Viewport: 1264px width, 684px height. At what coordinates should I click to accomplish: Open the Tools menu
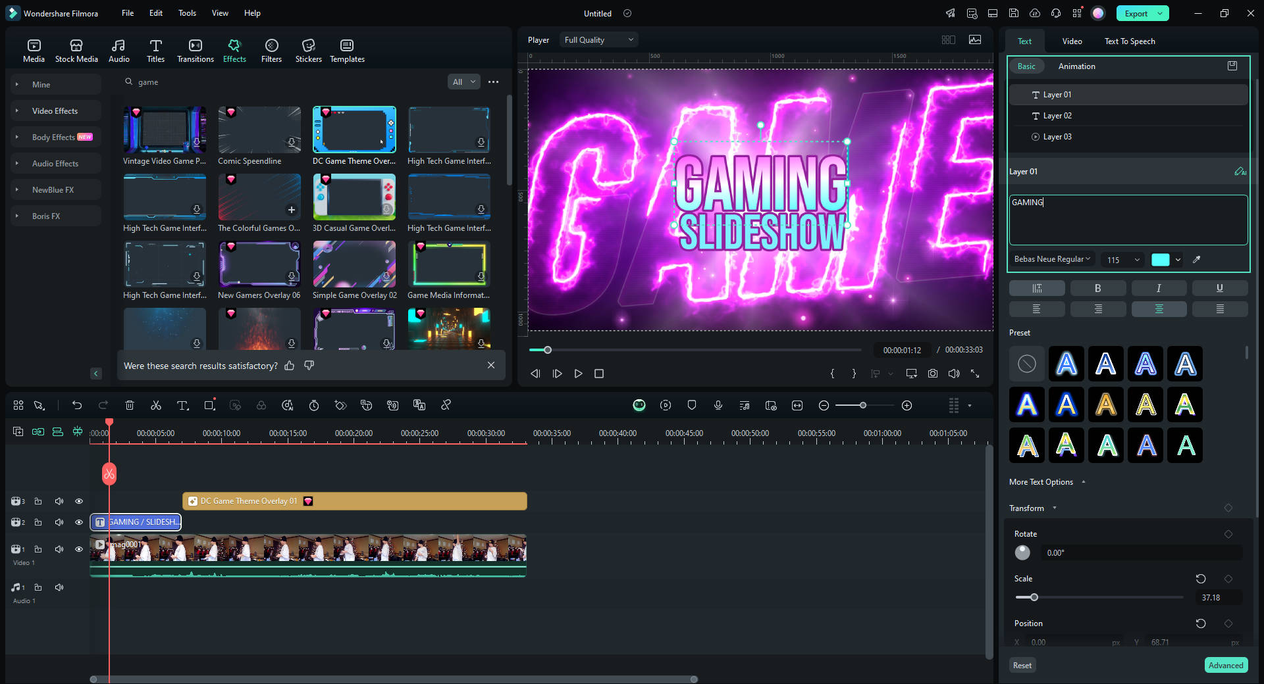[187, 13]
